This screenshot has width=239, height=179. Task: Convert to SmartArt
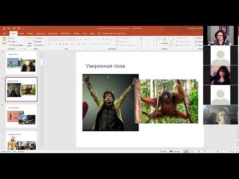(126, 45)
